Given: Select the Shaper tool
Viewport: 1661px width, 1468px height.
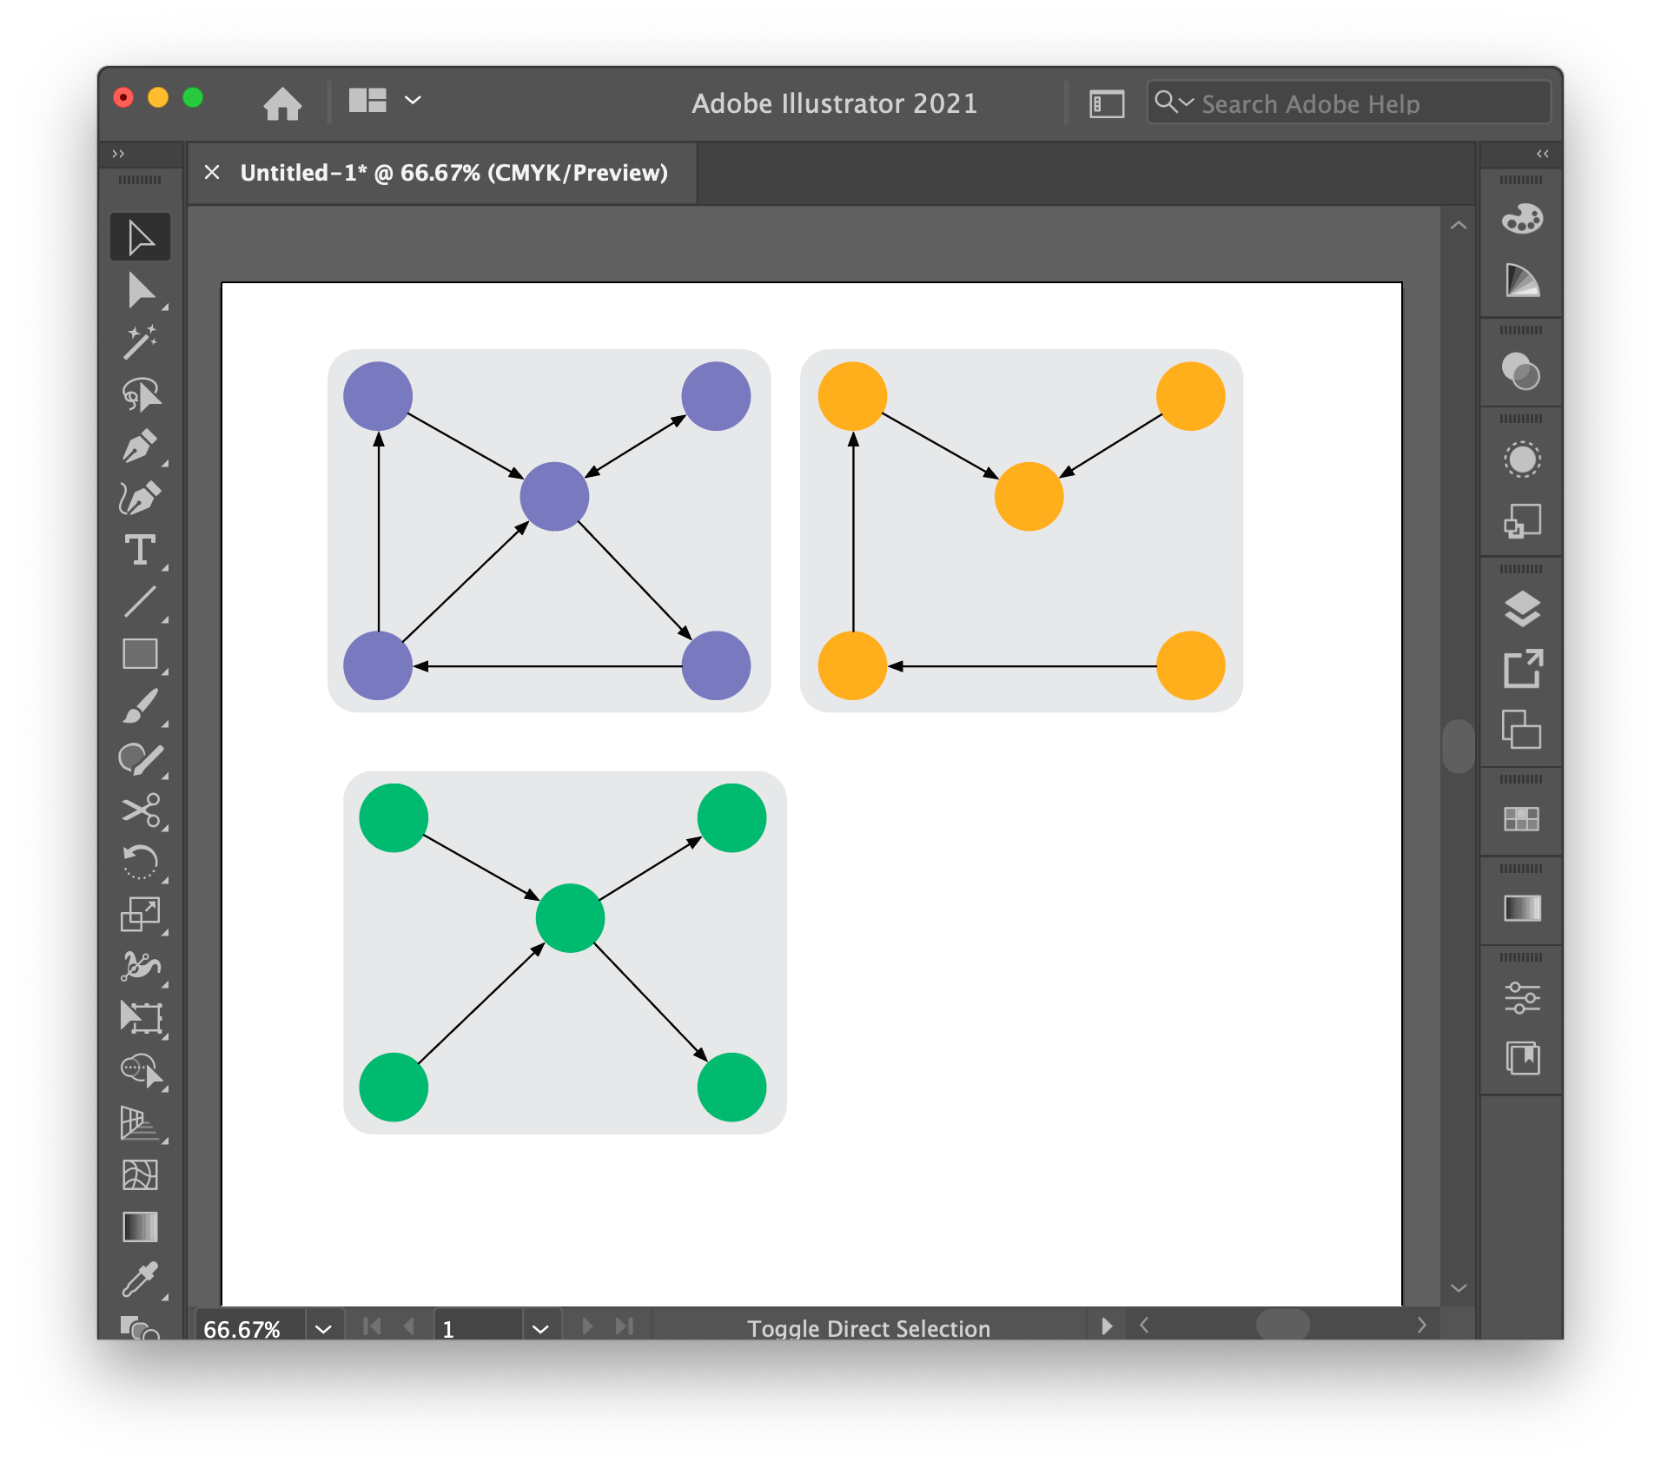Looking at the screenshot, I should click(x=140, y=758).
